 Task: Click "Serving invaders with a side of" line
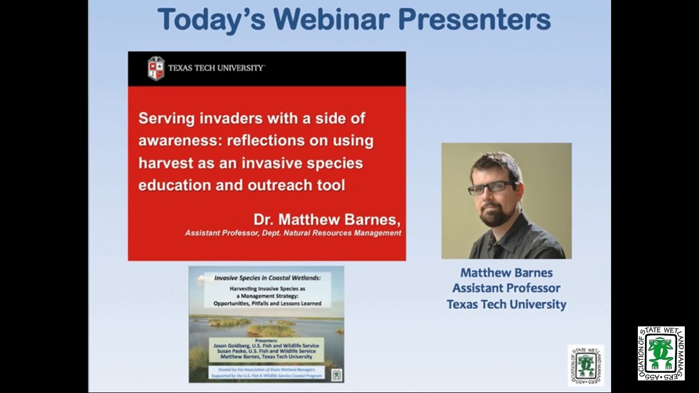coord(252,118)
